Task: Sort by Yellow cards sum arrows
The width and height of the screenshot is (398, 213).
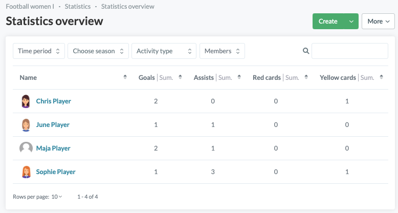Action: coord(381,77)
